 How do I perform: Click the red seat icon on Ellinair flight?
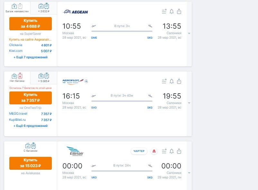[154, 151]
